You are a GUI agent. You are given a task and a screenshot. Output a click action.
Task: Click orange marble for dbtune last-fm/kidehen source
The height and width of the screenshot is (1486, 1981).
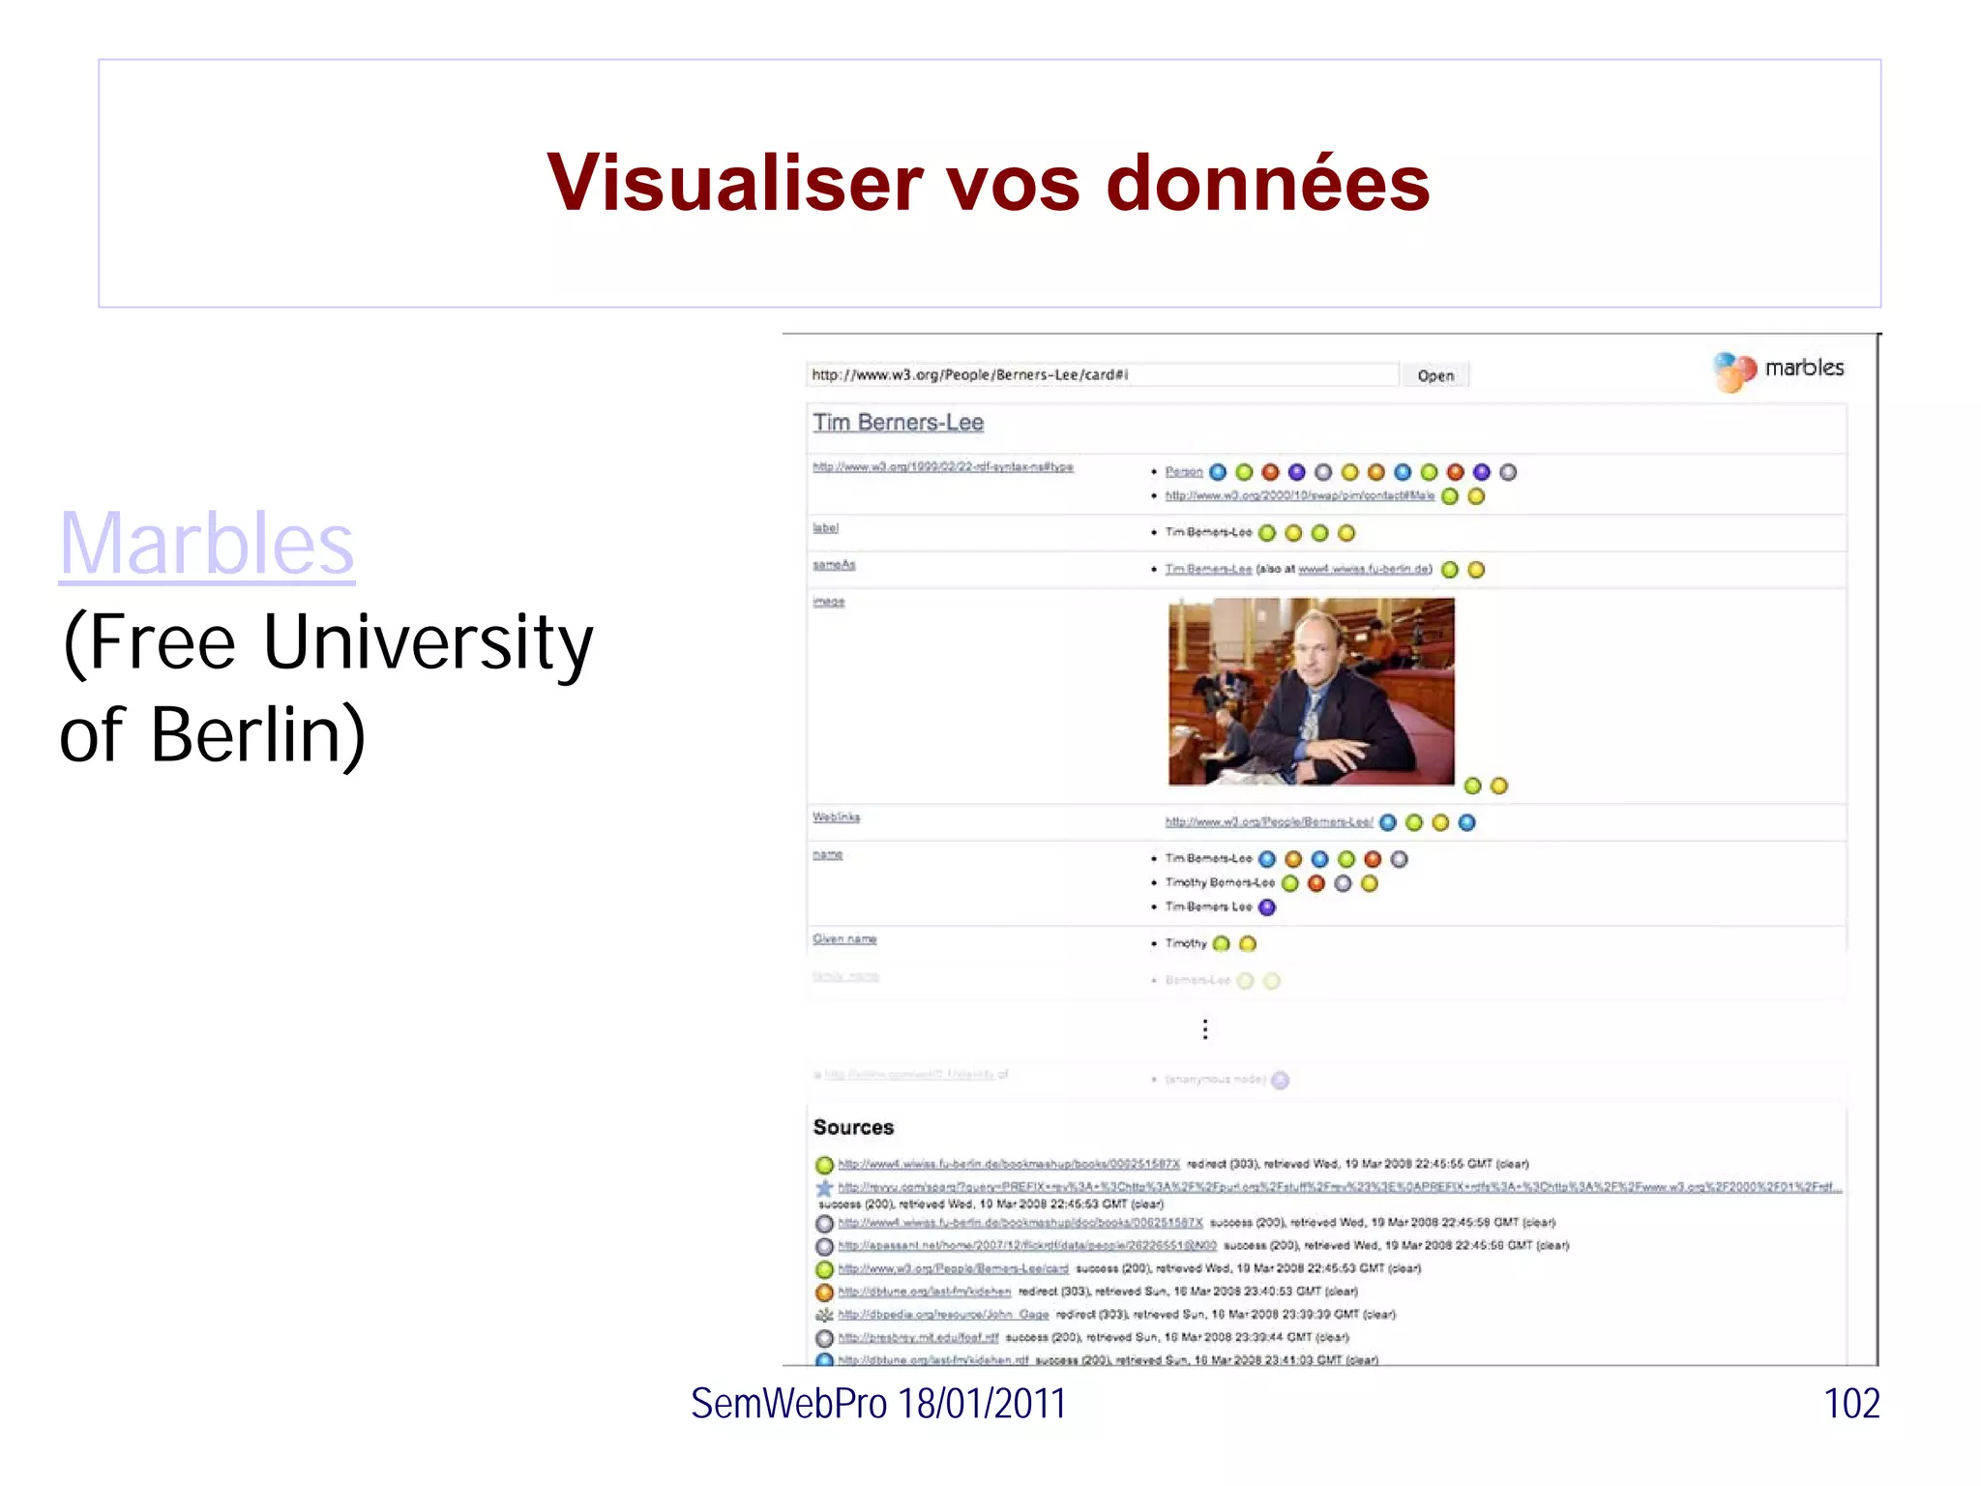824,1292
